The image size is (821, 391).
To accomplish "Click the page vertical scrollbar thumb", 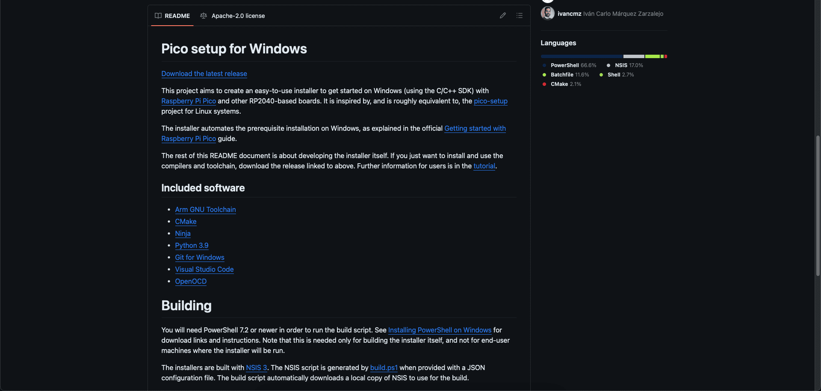I will click(818, 205).
